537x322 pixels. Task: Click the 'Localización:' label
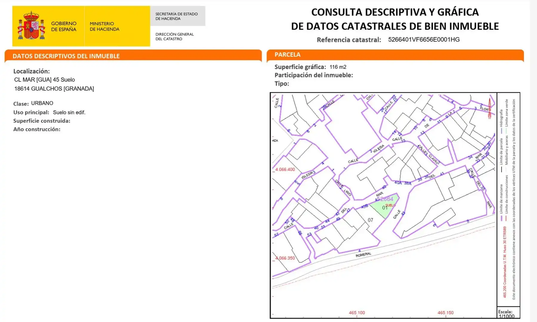32,71
